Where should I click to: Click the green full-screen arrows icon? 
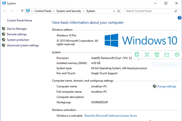click(147, 54)
